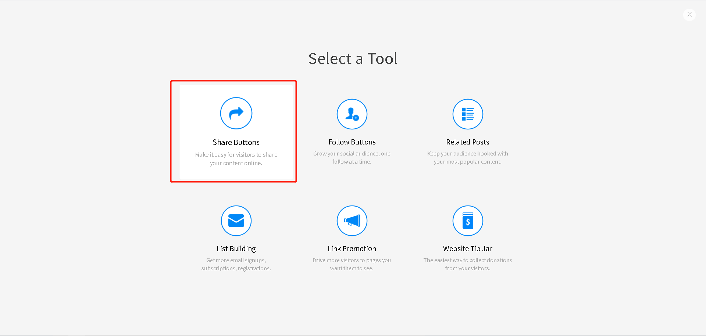Screen dimensions: 706x336
Task: Select the Follow Buttons person icon
Action: tap(352, 114)
